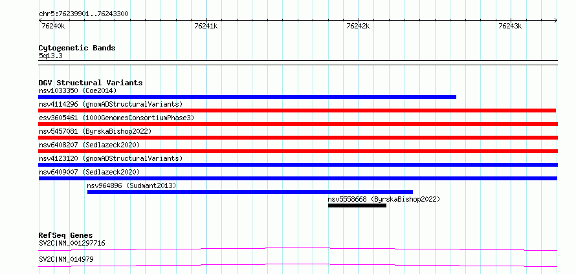The height and width of the screenshot is (274, 576).
Task: Click the magenta SV2C NM_014979 transcript line
Action: 298,265
